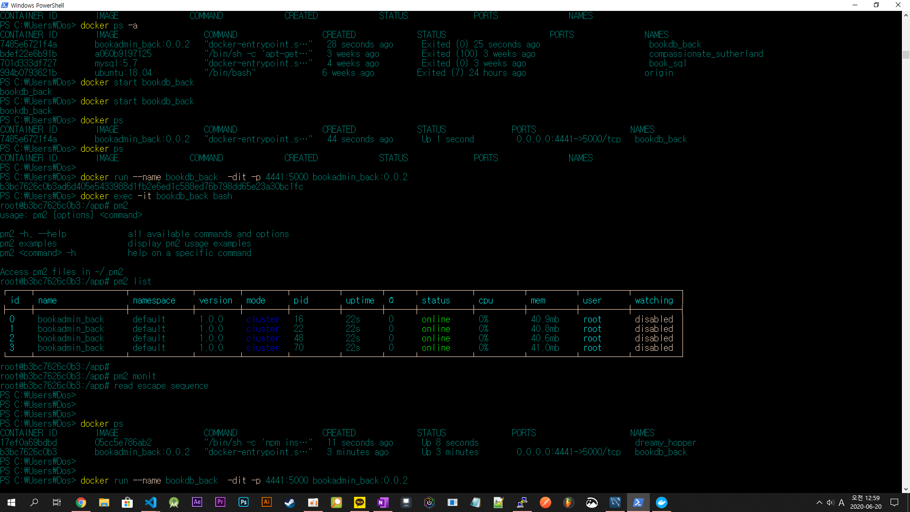Toggle the IME input mode indicator A
Viewport: 910px width, 512px height.
(x=842, y=503)
